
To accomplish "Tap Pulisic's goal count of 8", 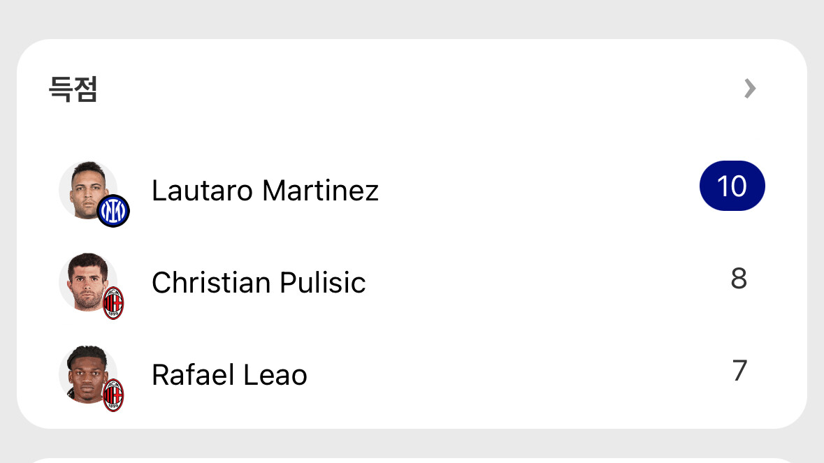I will (739, 279).
